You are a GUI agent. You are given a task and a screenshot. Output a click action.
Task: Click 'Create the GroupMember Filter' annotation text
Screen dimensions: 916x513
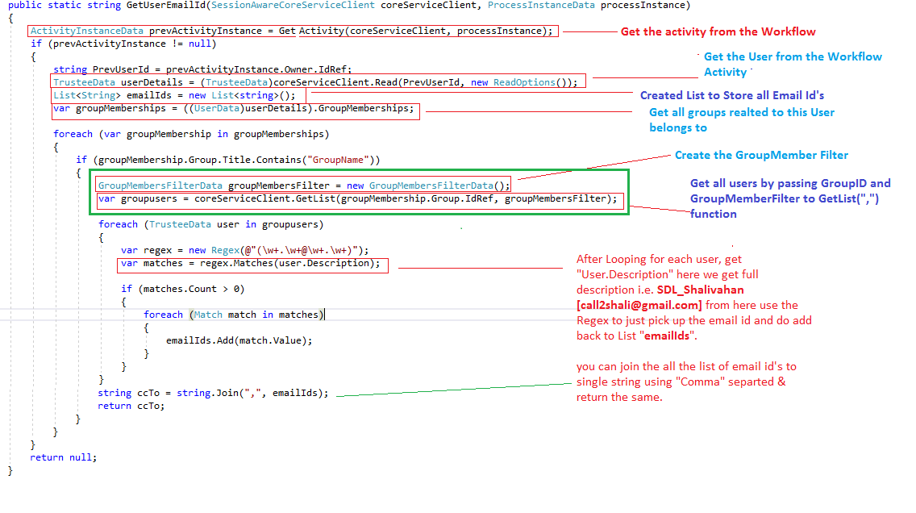(x=761, y=155)
